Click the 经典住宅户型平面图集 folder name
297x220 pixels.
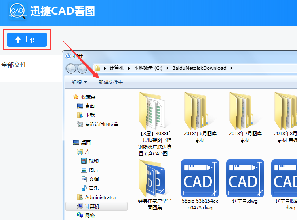[155, 204]
